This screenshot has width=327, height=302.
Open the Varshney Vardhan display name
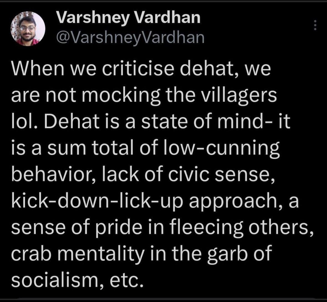click(128, 18)
